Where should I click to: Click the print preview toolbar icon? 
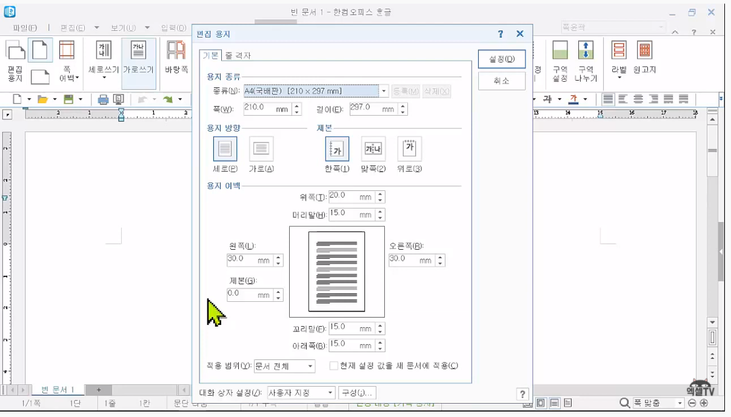(119, 99)
